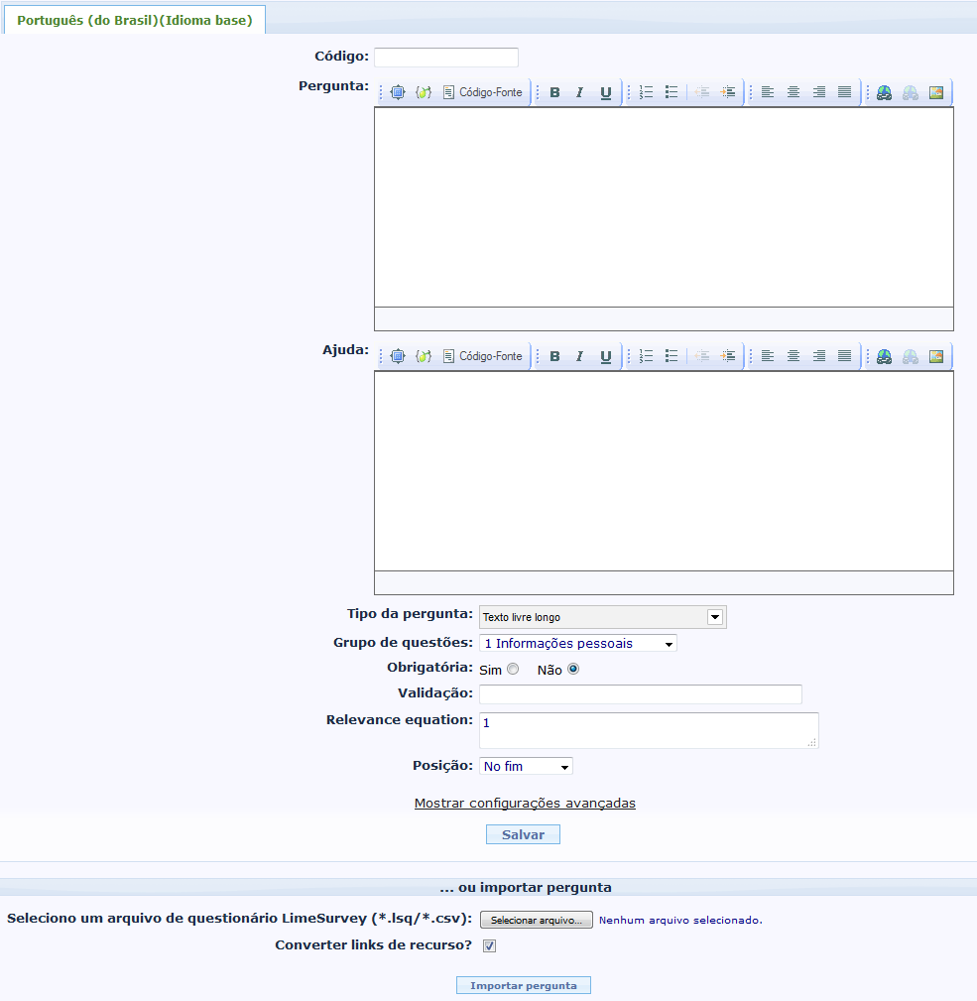Click the Código input field
Image resolution: width=977 pixels, height=1001 pixels.
pyautogui.click(x=445, y=58)
